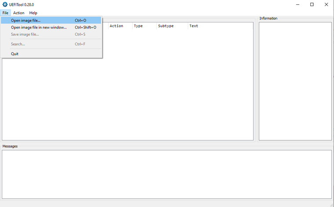Click inside the Information panel
The width and height of the screenshot is (334, 207).
[x=295, y=81]
